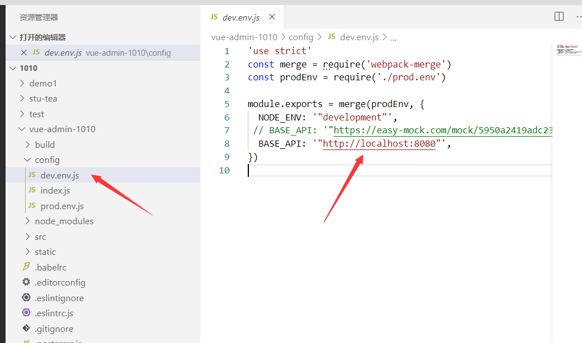Click the JS icon on the dev.env.js tab
Viewport: 582px width, 343px height.
[213, 17]
